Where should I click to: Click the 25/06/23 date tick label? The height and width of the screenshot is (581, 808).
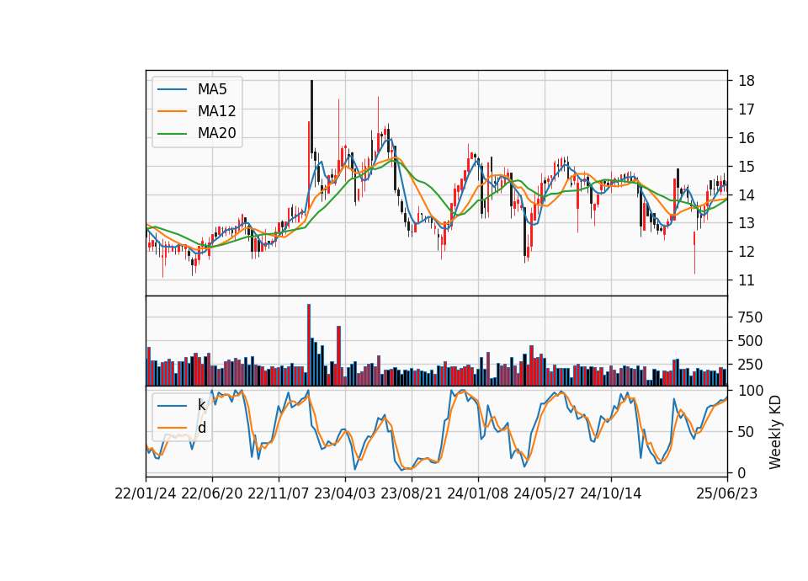coord(727,493)
